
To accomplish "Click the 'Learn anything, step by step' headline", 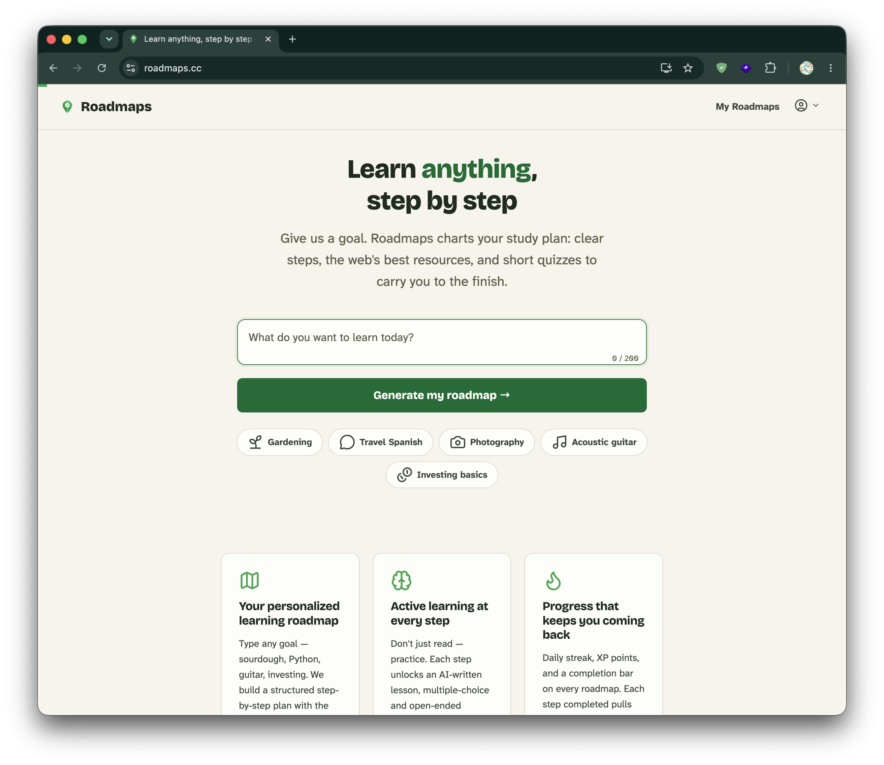I will (442, 185).
